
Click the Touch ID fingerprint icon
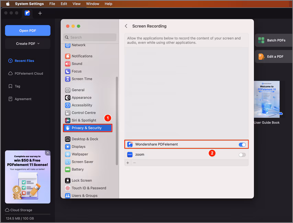coord(68,188)
